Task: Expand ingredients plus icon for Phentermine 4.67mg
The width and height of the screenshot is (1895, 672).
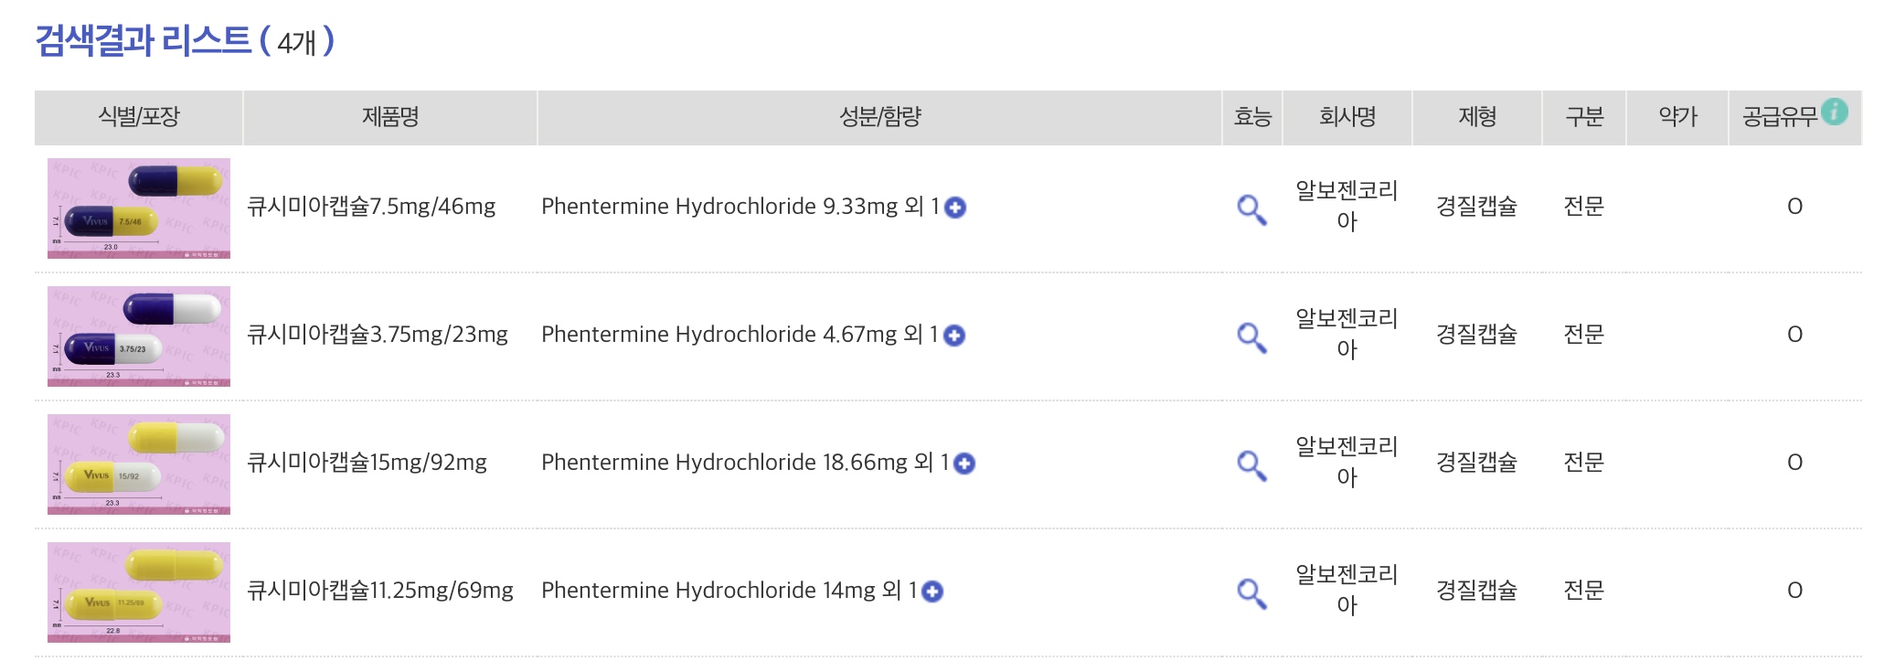Action: click(x=954, y=336)
